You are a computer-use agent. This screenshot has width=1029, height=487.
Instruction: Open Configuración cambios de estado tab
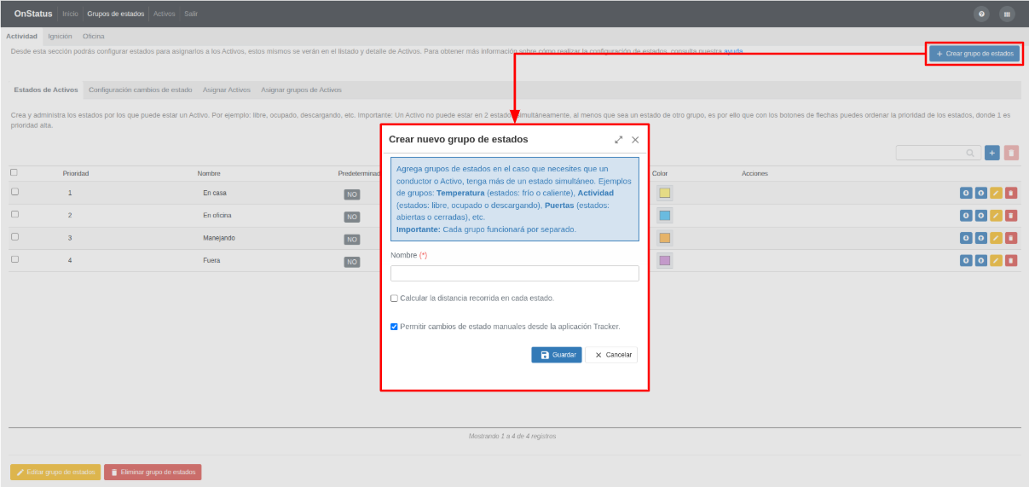click(141, 90)
